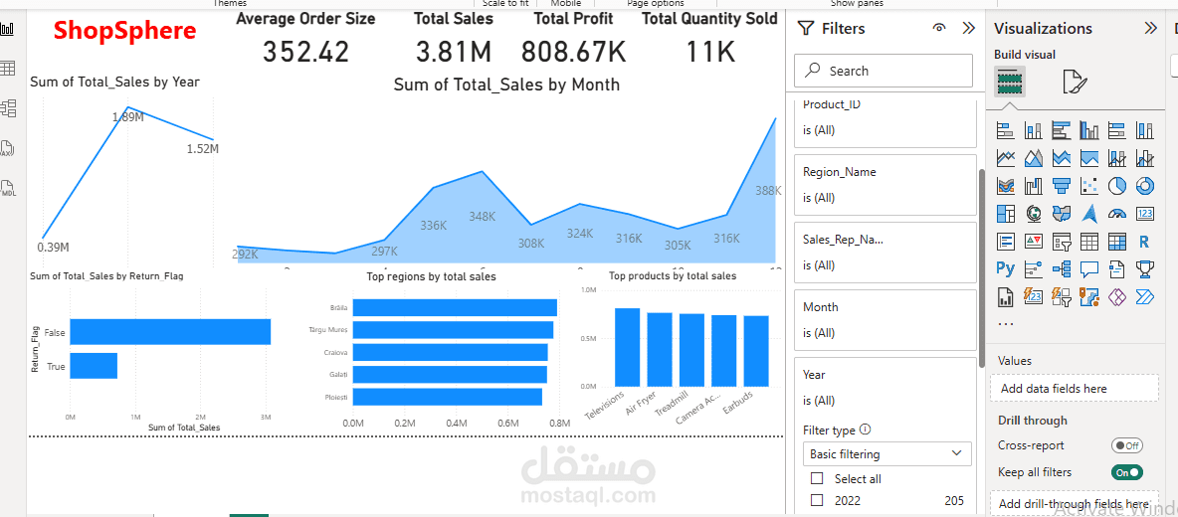Switch to the Build visual fields tab
The image size is (1178, 517).
(1010, 82)
